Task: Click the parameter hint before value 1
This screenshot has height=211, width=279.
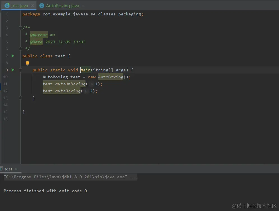Action: [x=91, y=84]
